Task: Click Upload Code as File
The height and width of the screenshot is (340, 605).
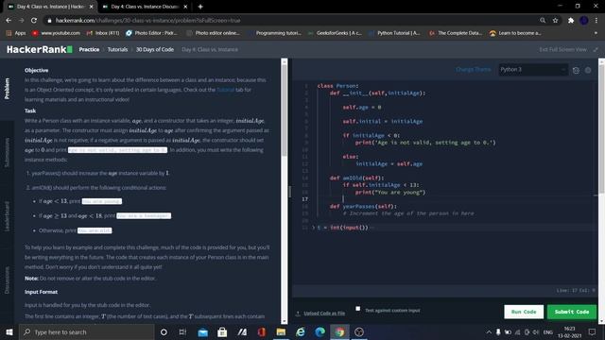Action: (320, 313)
